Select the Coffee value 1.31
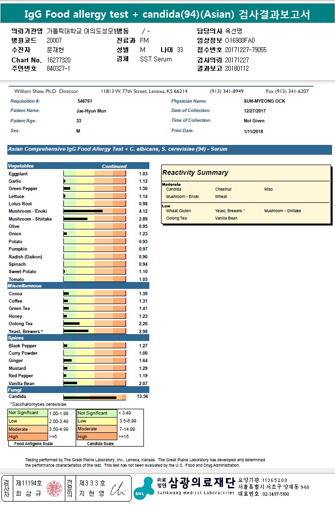The image size is (335, 507). [143, 301]
